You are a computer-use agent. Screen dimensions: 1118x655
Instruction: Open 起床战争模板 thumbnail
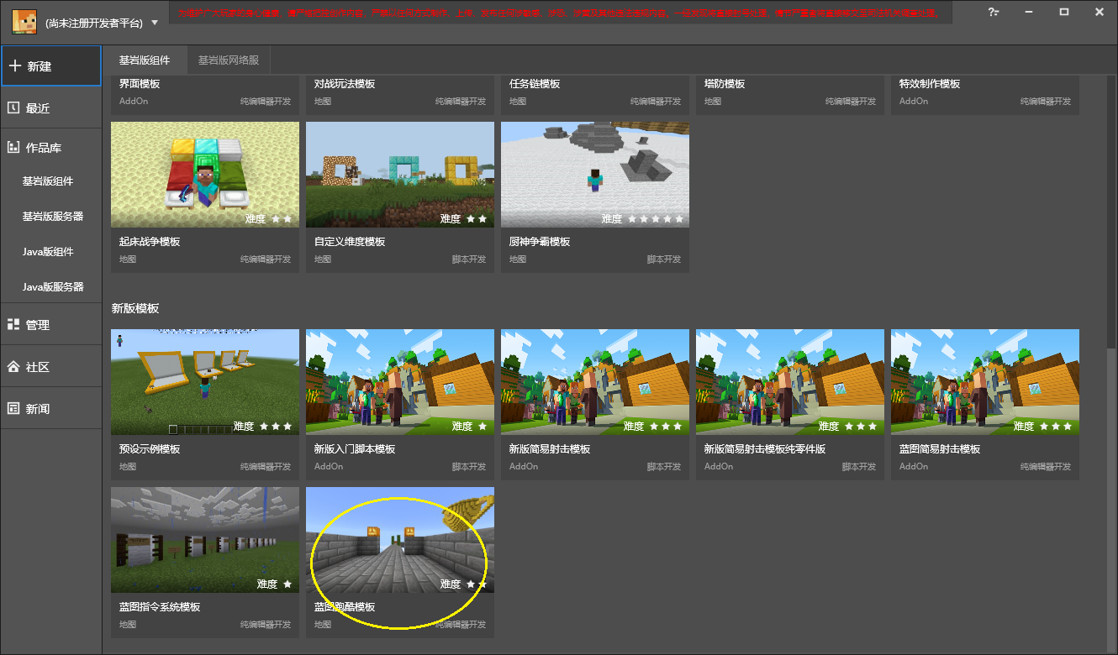(x=205, y=175)
